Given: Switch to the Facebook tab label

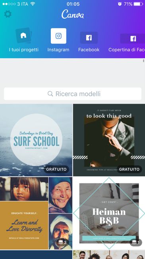Looking at the screenshot, I should click(89, 50).
